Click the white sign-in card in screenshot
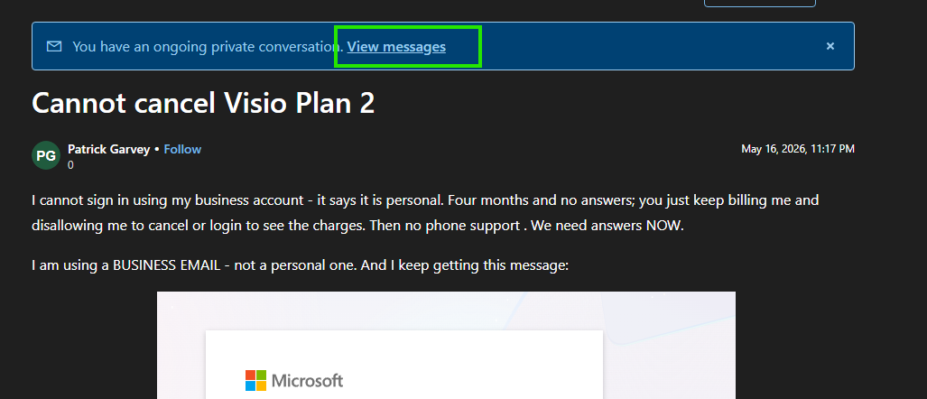This screenshot has width=927, height=399. 403,365
